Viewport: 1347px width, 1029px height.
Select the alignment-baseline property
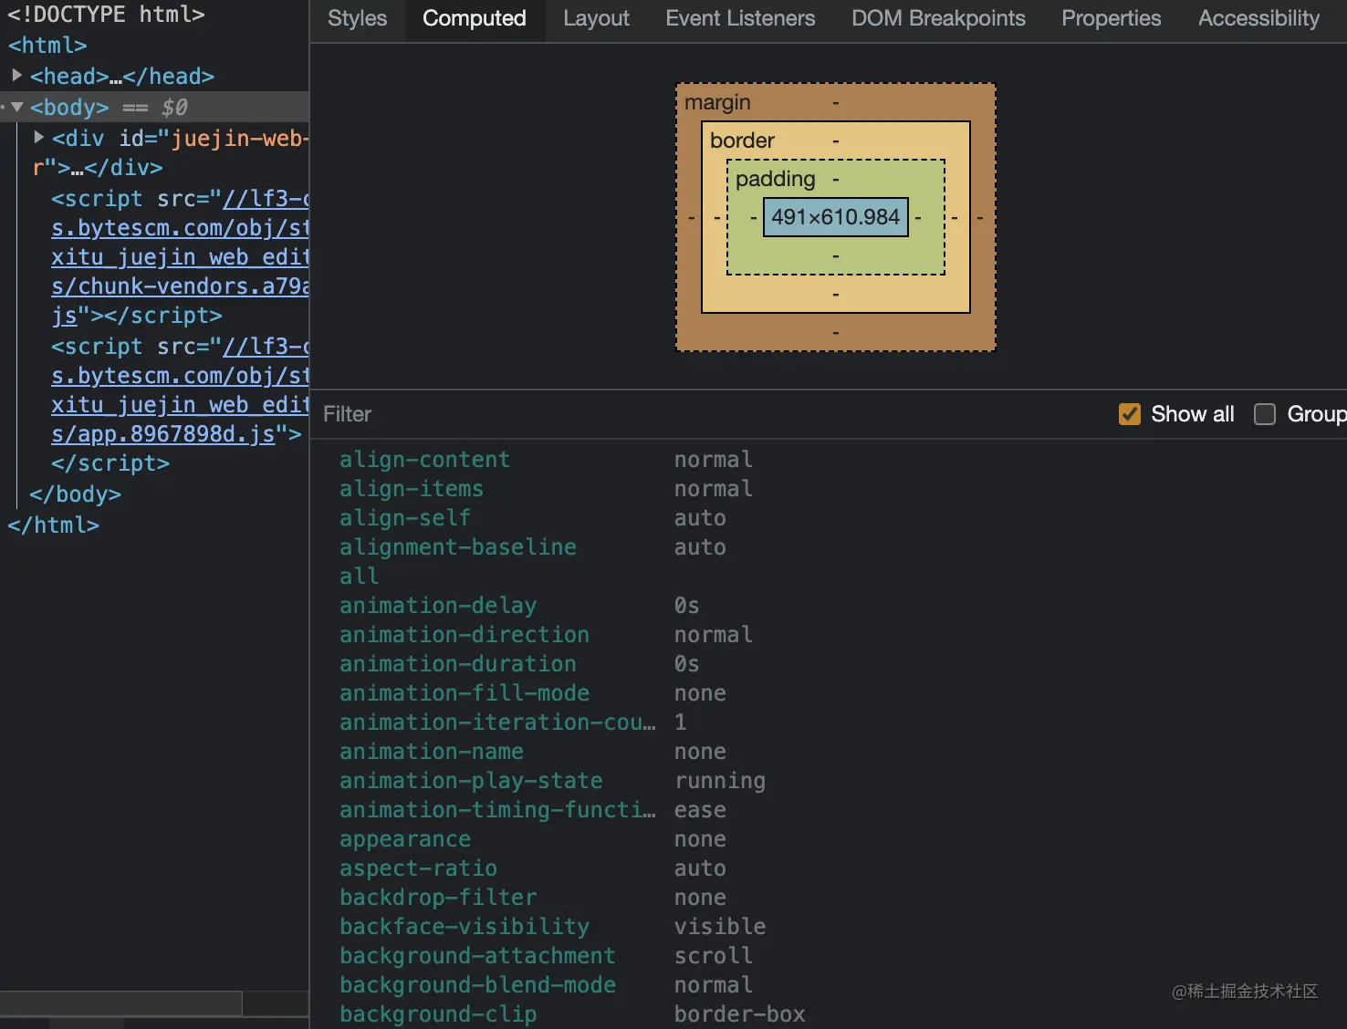tap(458, 547)
